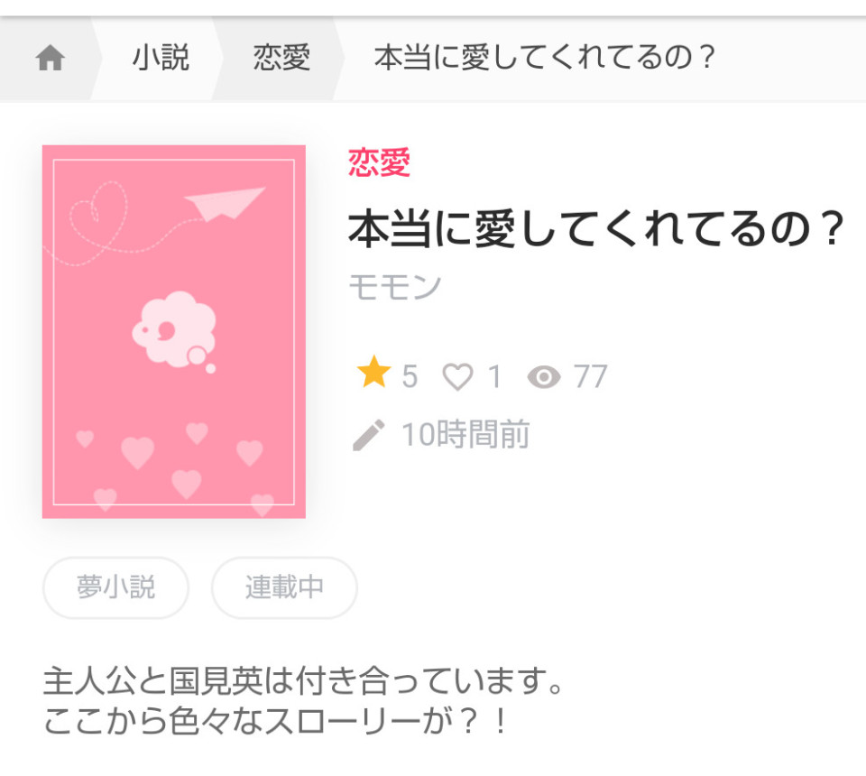Open the pink book cover thumbnail
The height and width of the screenshot is (776, 866).
coord(174,331)
